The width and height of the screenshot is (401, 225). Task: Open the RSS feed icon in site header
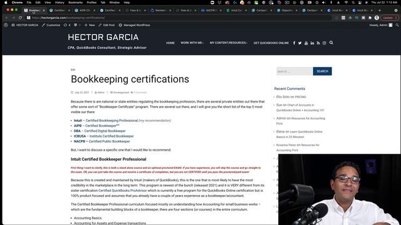point(318,43)
